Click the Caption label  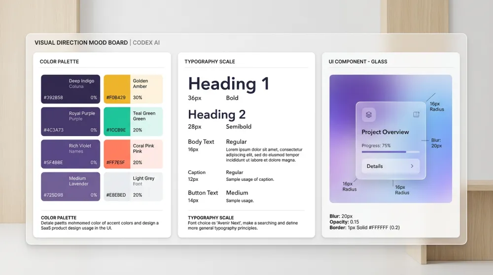pyautogui.click(x=197, y=172)
